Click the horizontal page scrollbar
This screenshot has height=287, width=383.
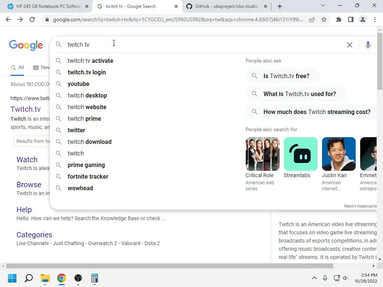[x=170, y=266]
